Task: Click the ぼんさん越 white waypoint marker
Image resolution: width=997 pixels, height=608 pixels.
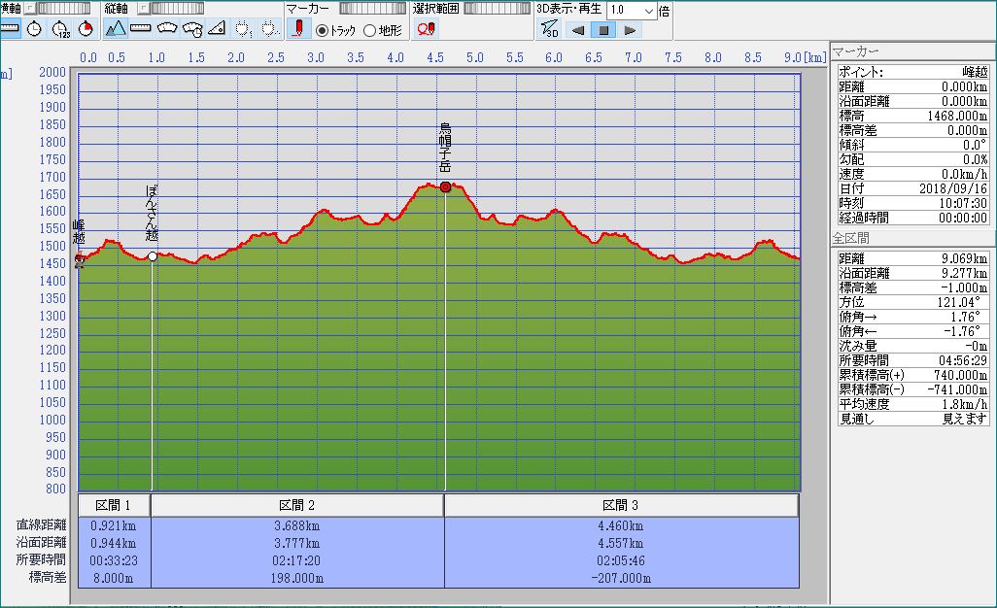Action: click(153, 256)
